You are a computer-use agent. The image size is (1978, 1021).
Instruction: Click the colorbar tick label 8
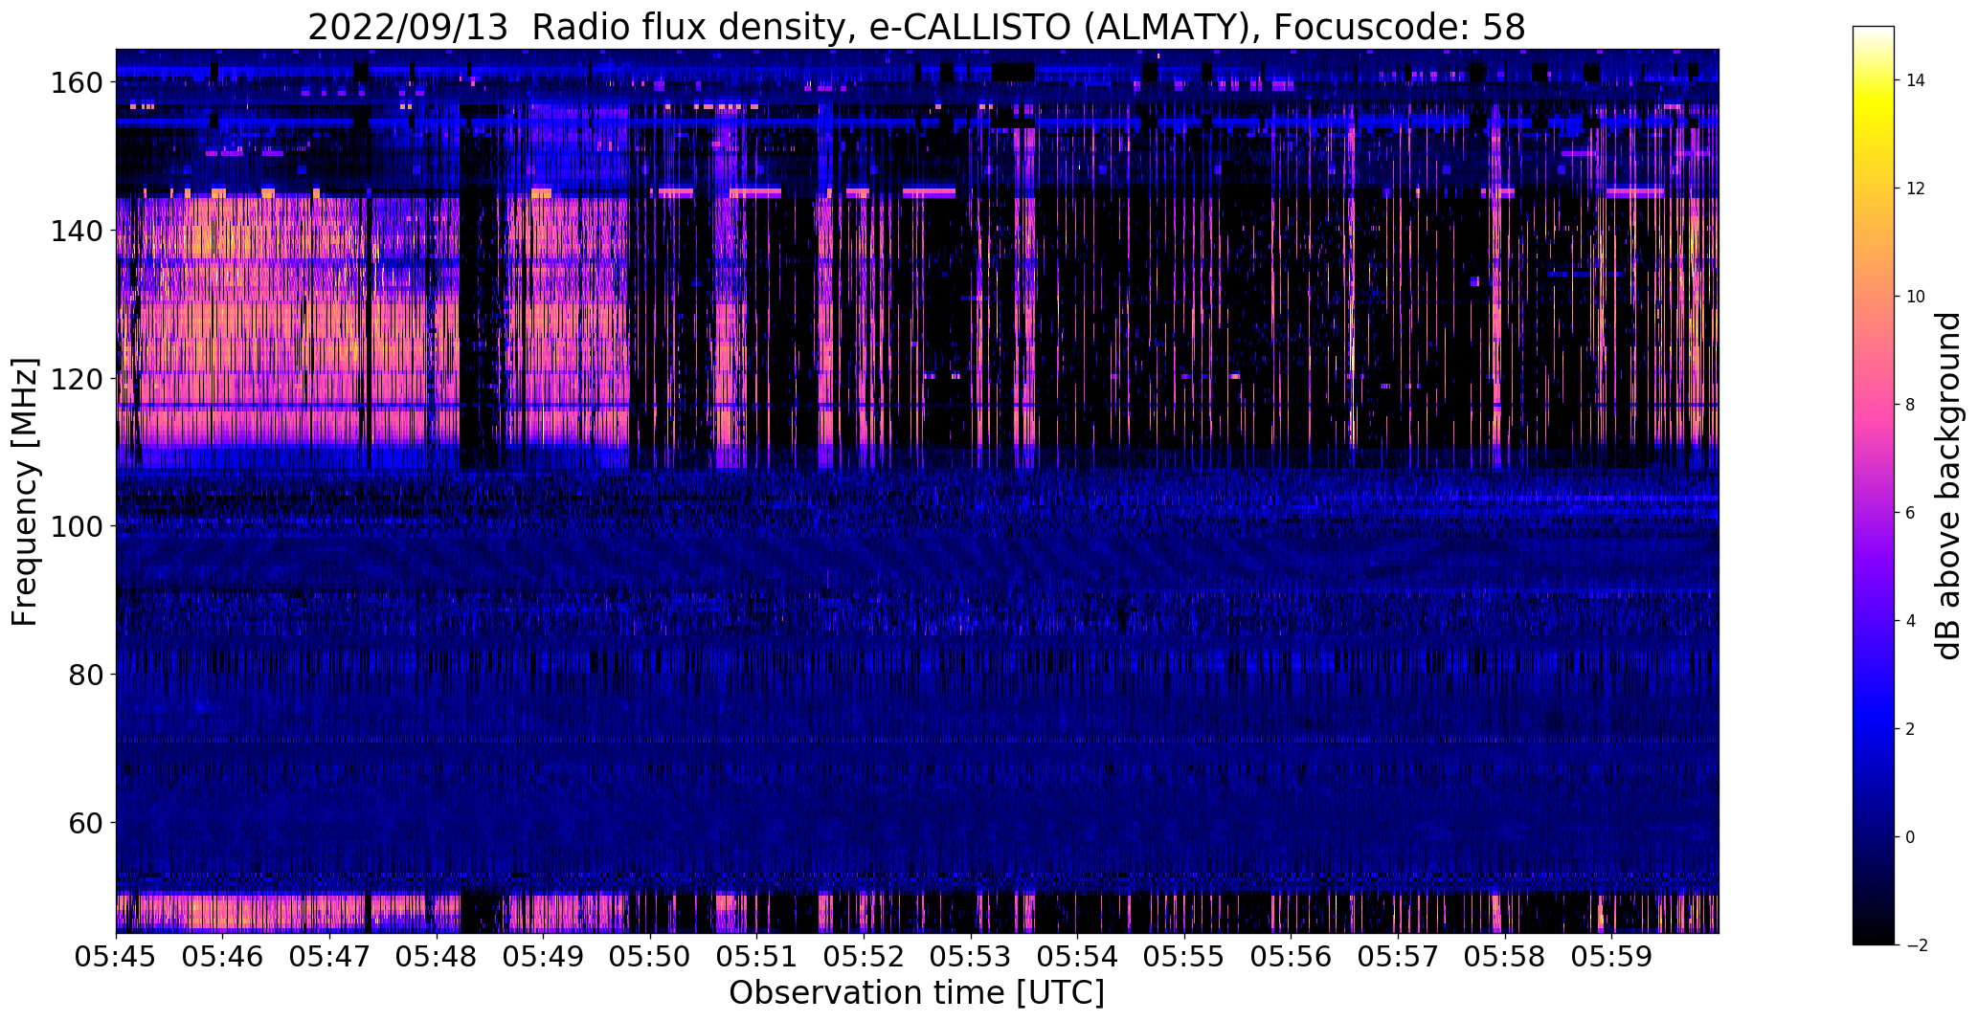[x=1911, y=405]
